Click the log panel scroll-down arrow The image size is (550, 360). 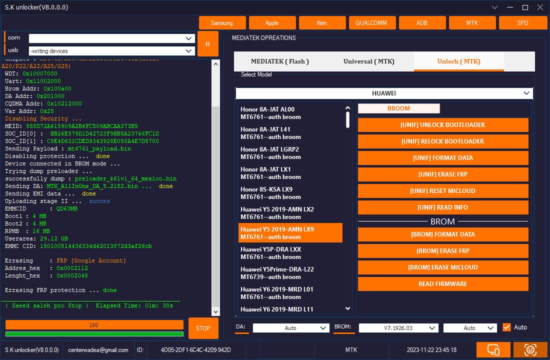pos(215,312)
